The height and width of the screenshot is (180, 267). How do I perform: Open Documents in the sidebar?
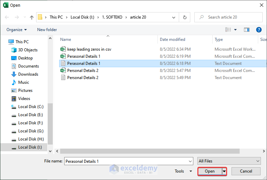click(25, 66)
